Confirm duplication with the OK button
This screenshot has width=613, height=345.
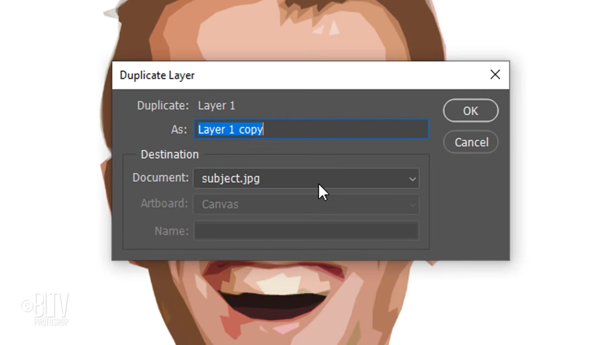click(470, 111)
